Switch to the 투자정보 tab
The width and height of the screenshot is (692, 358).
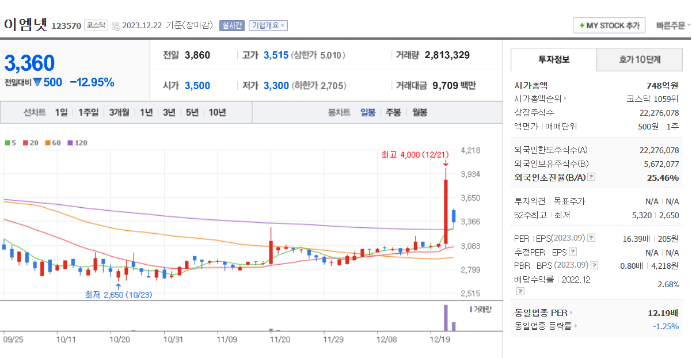pyautogui.click(x=554, y=59)
